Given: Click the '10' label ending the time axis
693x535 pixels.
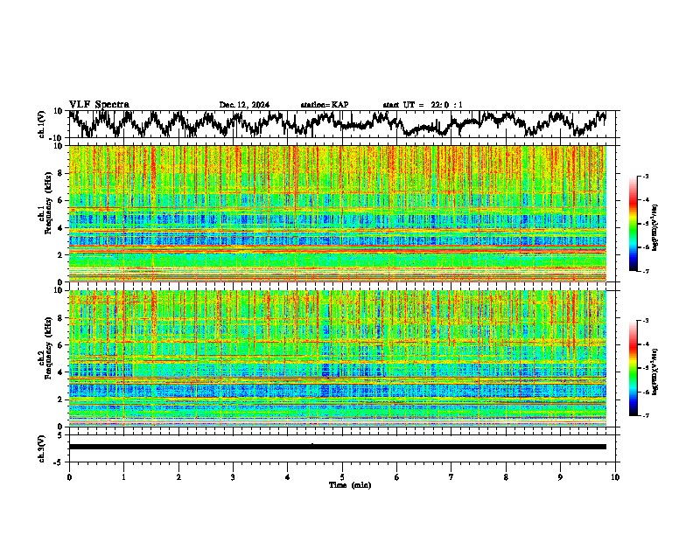Looking at the screenshot, I should (x=615, y=477).
